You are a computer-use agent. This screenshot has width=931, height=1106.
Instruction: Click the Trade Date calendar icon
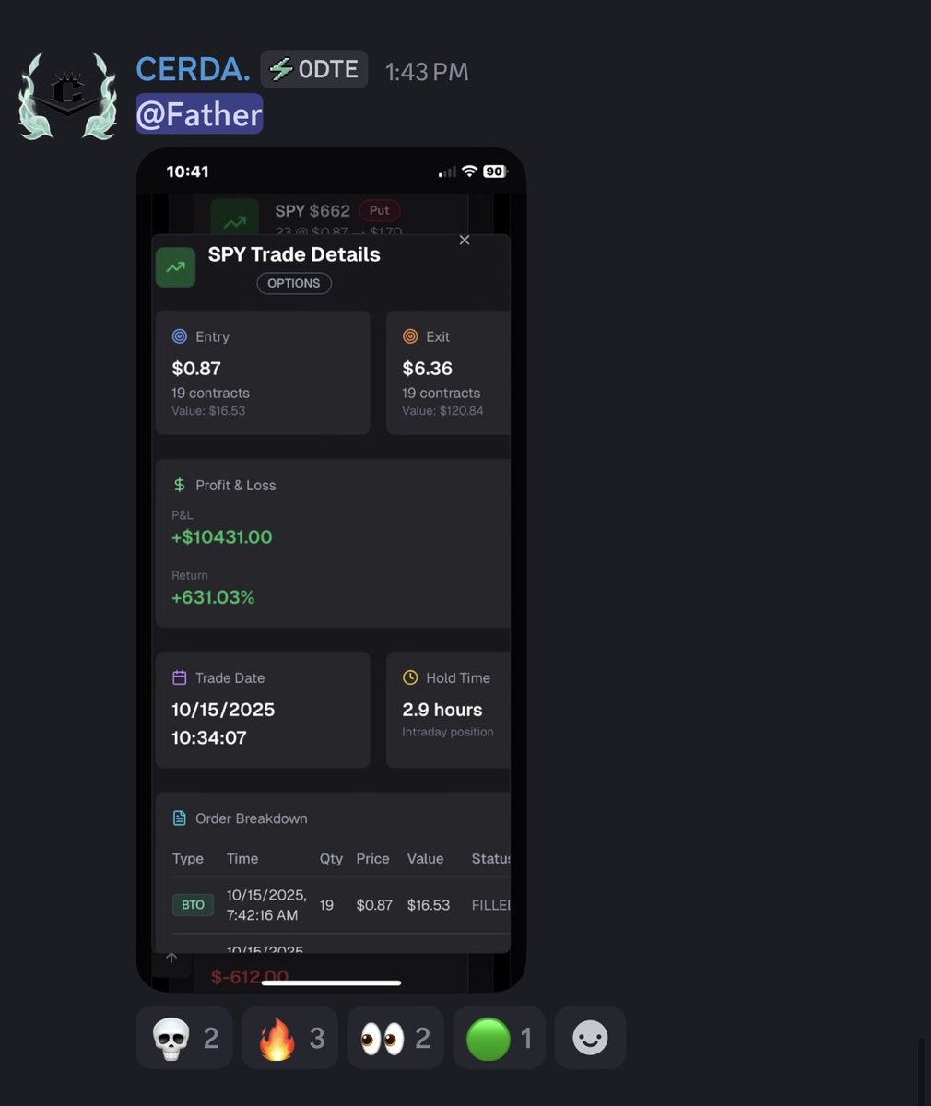[x=180, y=677]
